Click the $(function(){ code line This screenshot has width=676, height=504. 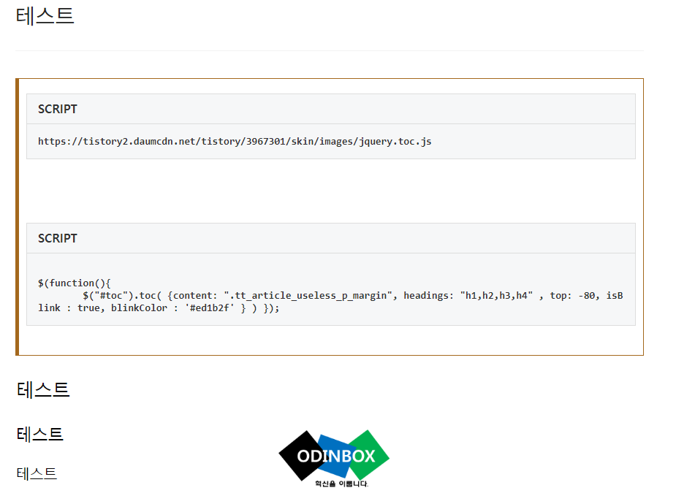[x=74, y=283]
